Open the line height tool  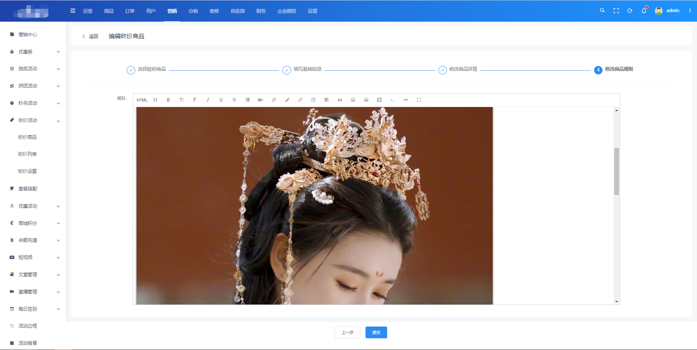pyautogui.click(x=260, y=100)
